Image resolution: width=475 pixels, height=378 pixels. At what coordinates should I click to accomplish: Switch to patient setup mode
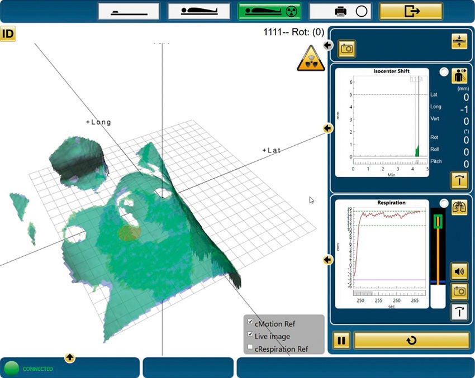click(199, 12)
